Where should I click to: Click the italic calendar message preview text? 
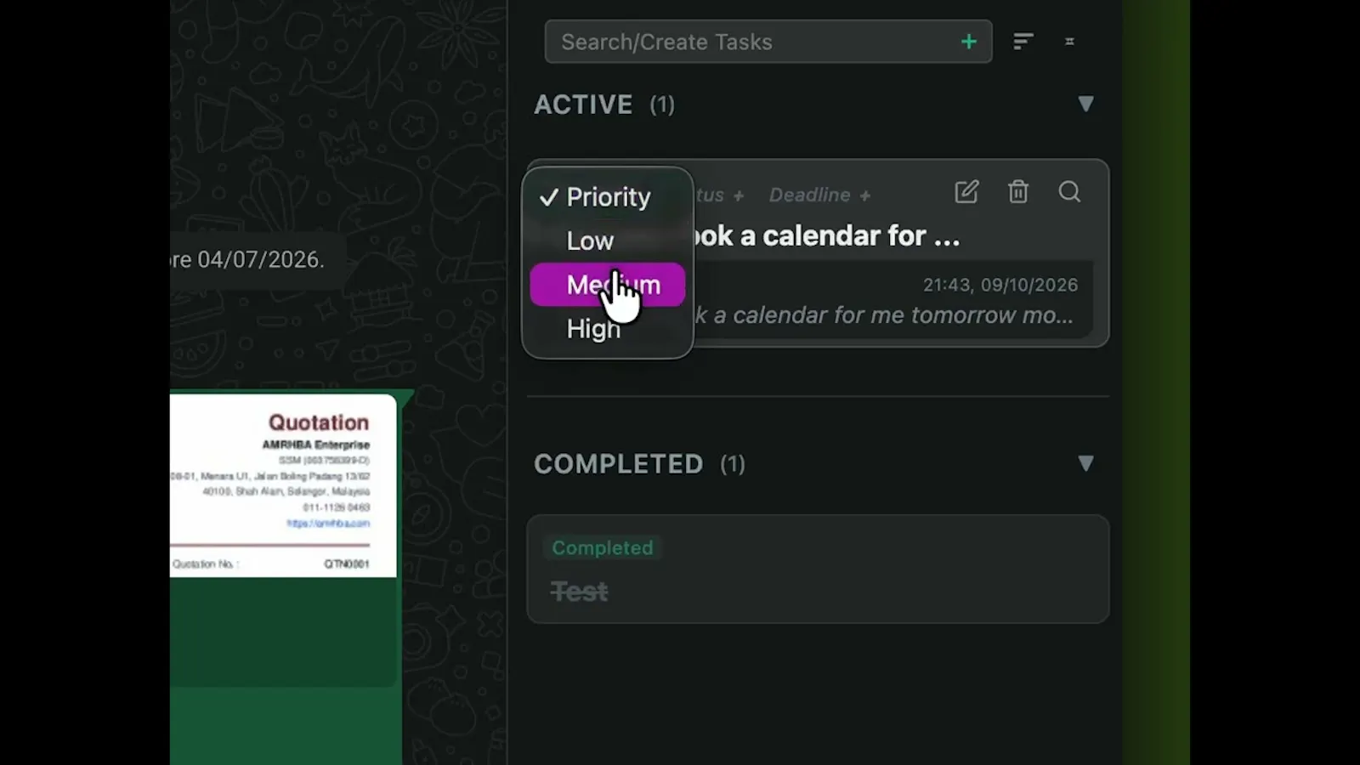tap(884, 315)
